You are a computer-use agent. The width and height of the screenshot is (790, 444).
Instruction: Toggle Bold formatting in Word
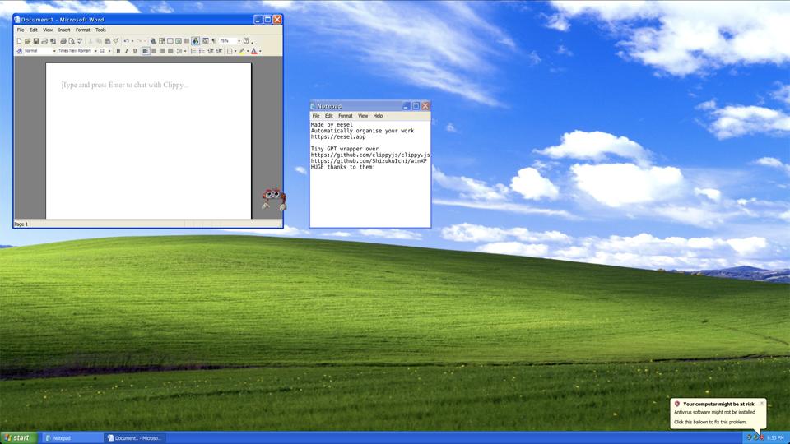click(118, 51)
